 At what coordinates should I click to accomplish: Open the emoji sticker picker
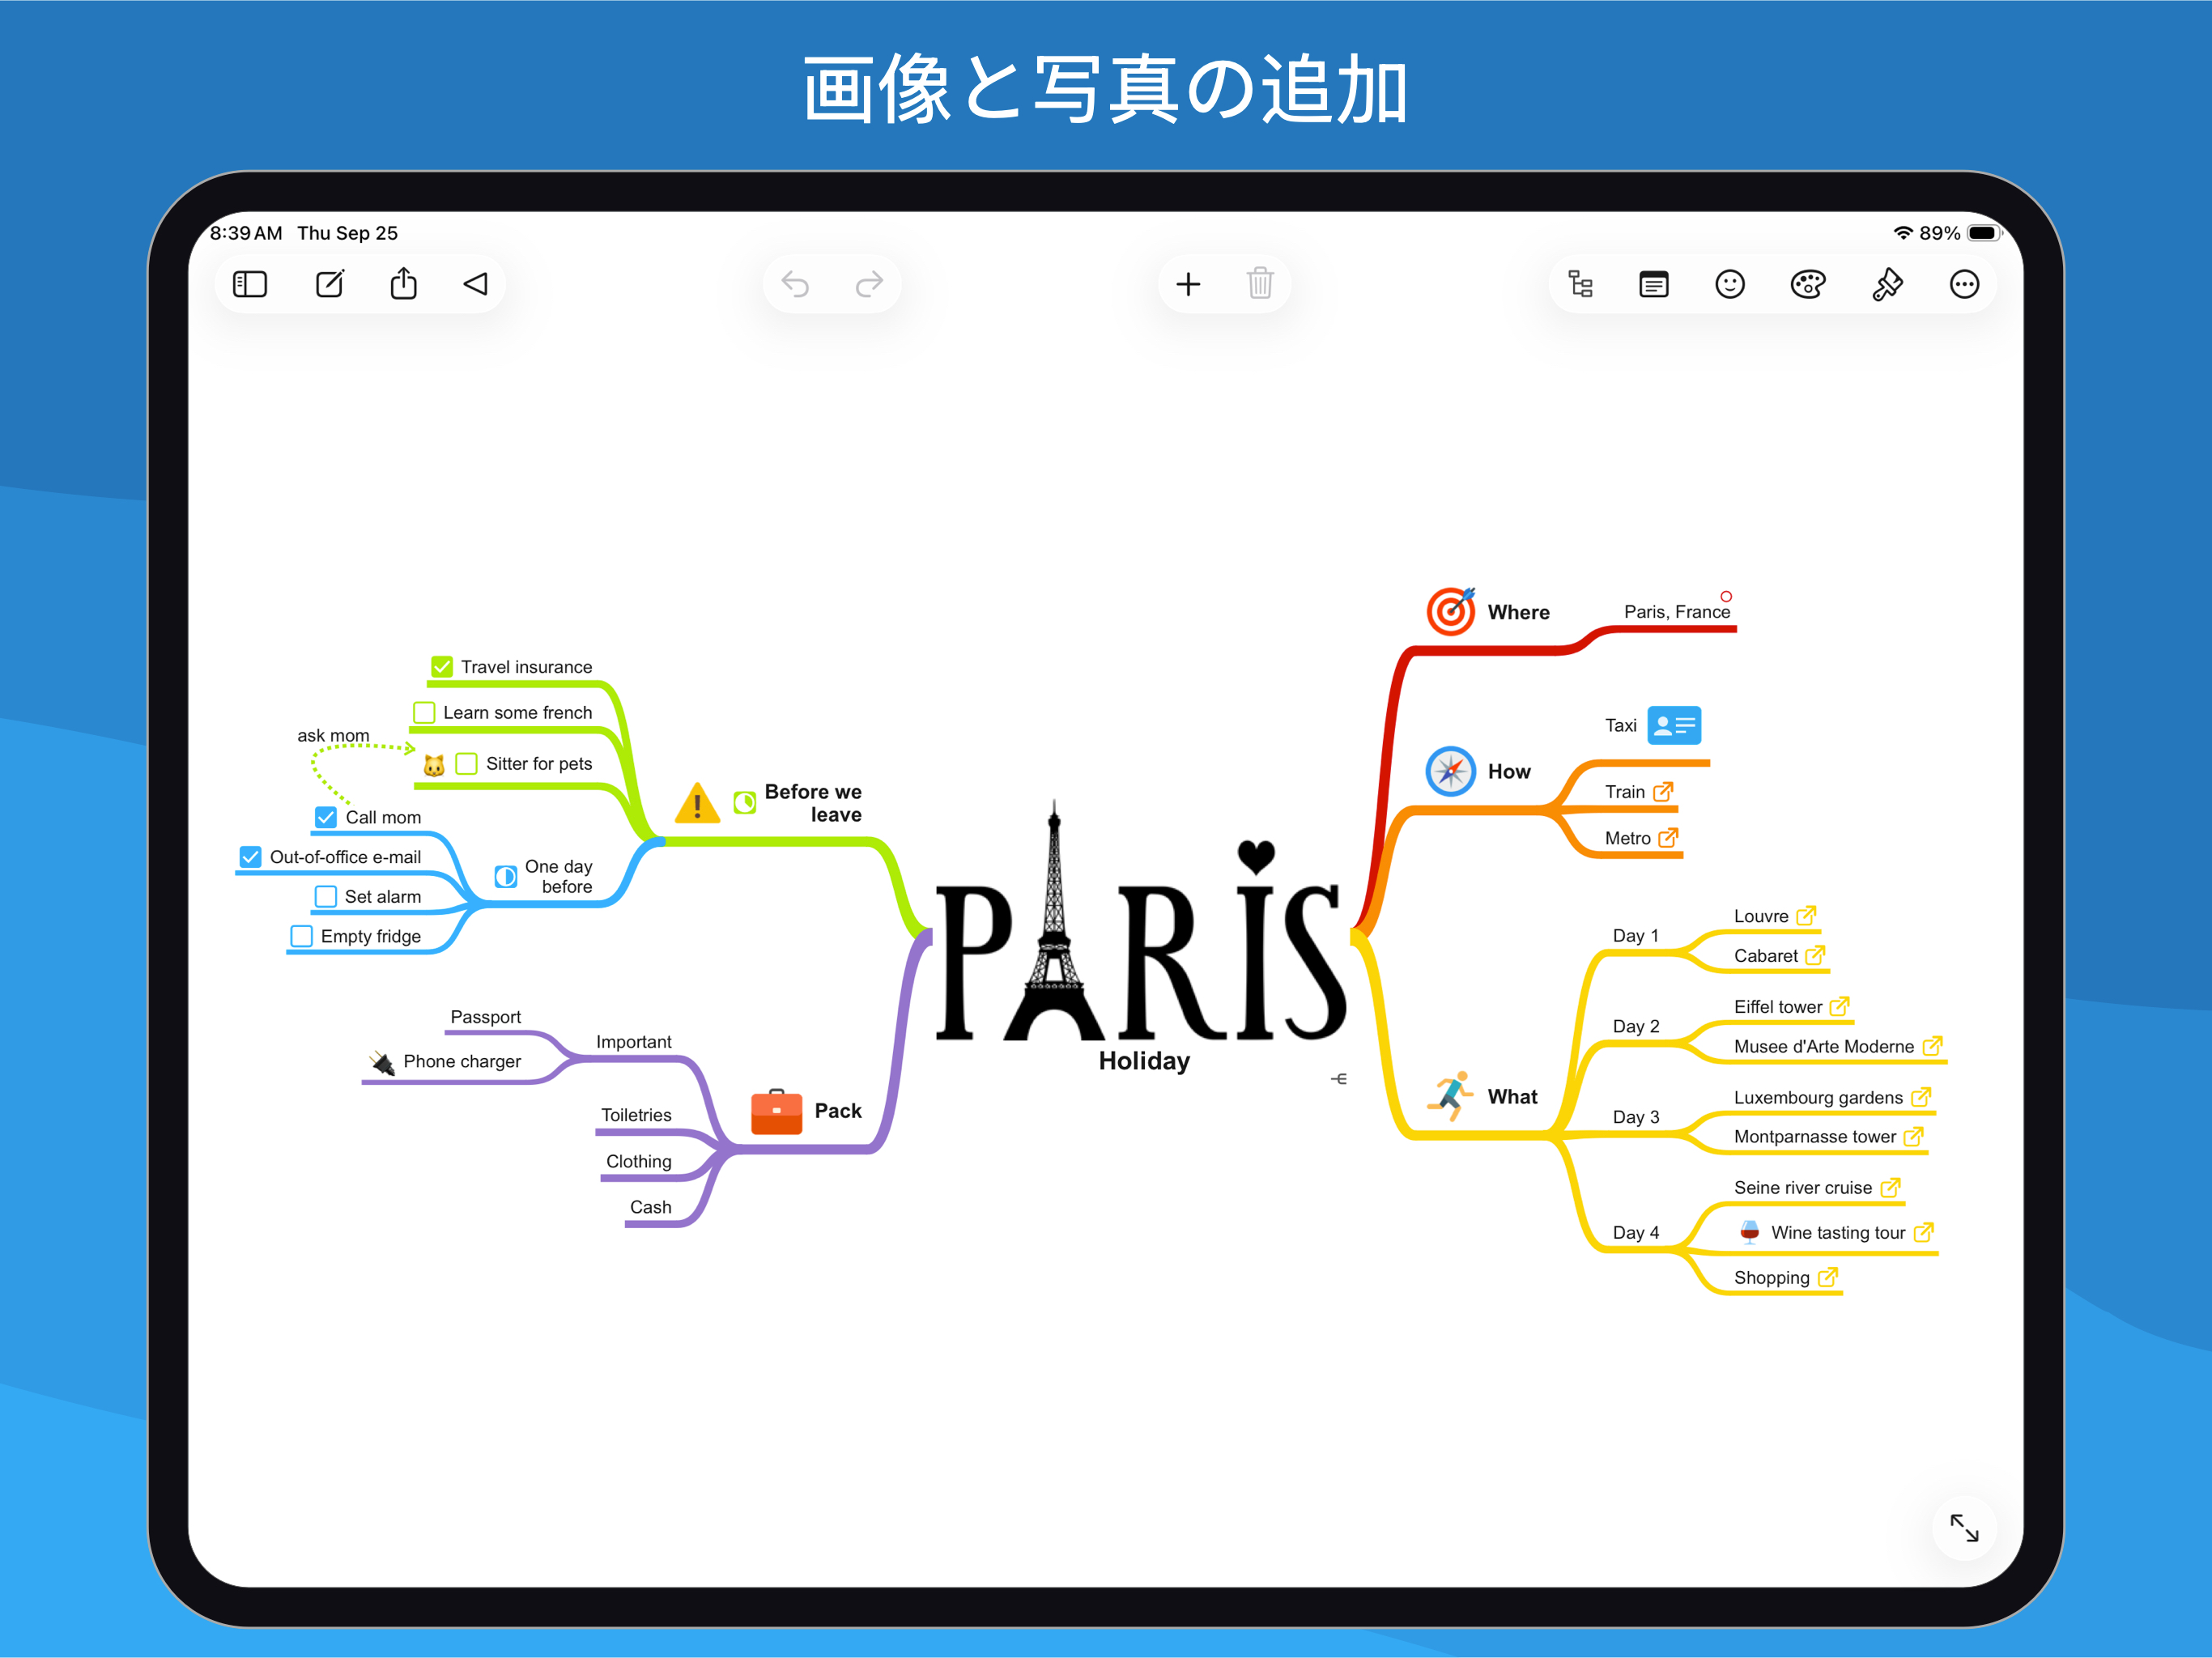point(1729,285)
